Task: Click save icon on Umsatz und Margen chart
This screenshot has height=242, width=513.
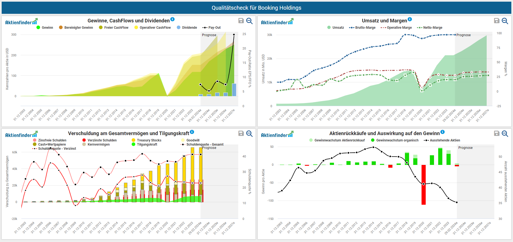Action: (497, 21)
